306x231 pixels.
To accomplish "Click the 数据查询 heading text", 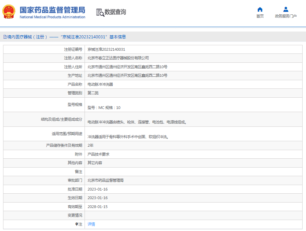I will (x=115, y=12).
